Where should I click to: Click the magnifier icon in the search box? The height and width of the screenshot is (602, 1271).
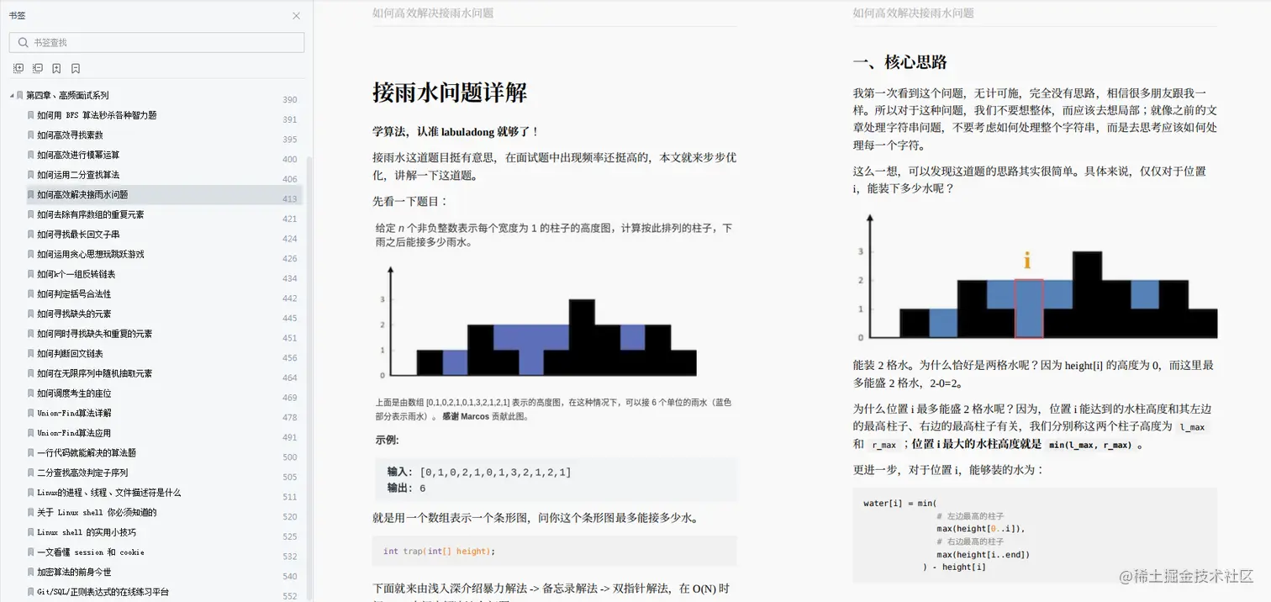point(23,42)
